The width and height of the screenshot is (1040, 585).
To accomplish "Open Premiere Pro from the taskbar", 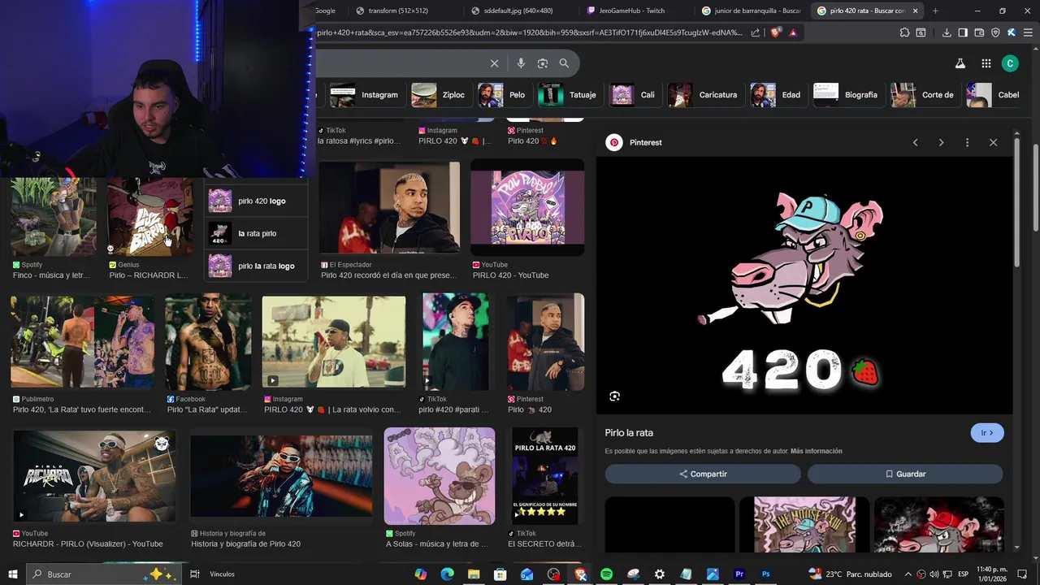I will coord(739,574).
